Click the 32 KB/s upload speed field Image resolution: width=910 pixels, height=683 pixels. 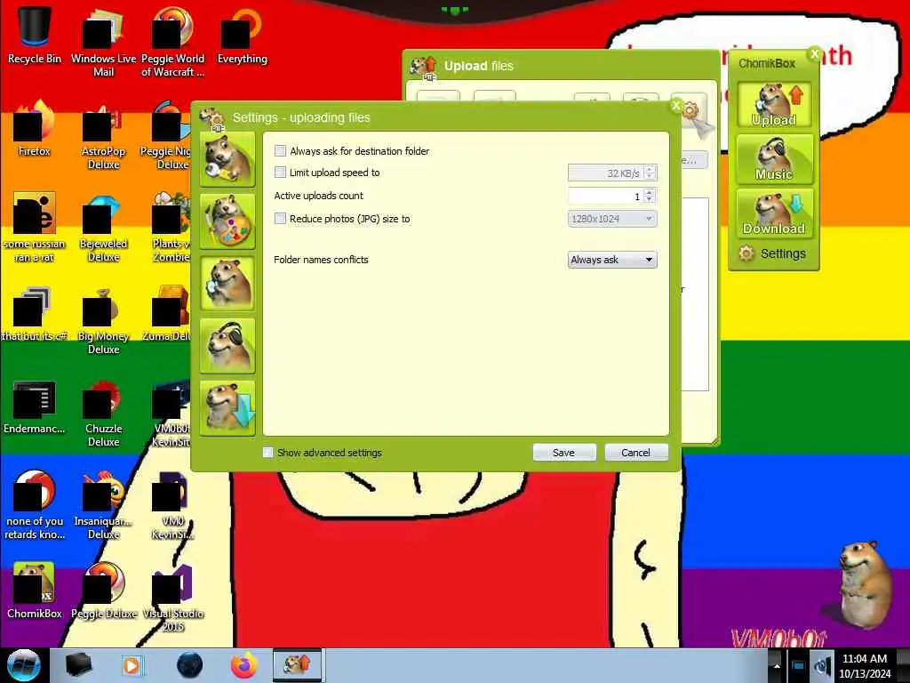605,173
